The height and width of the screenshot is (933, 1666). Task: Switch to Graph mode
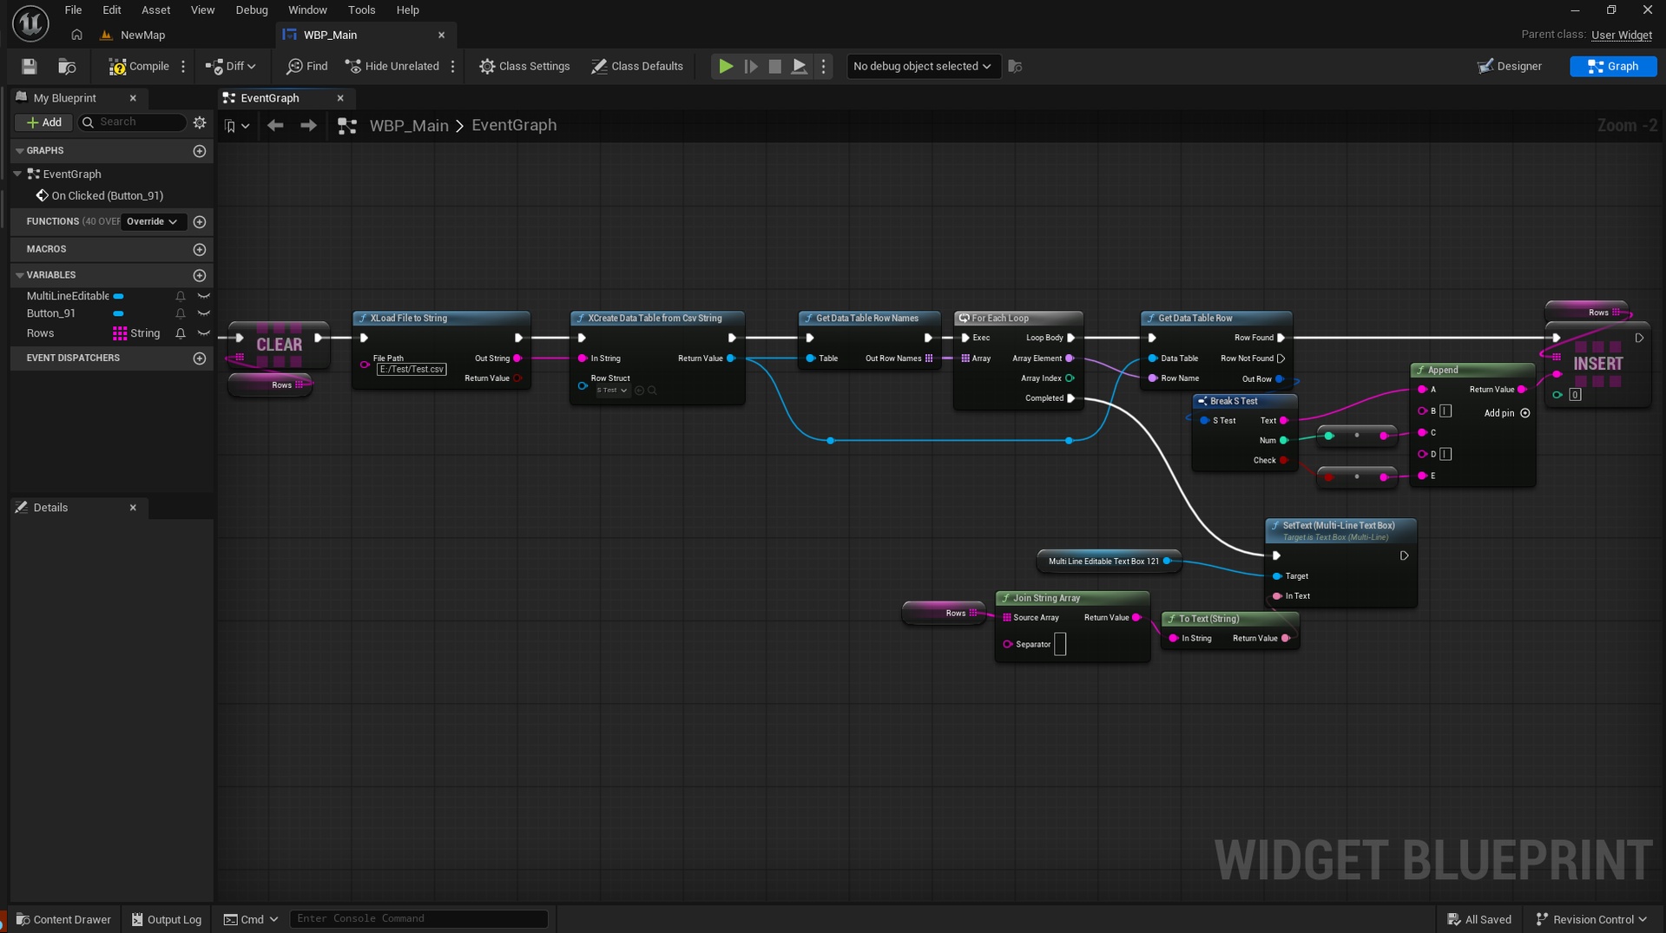(1613, 66)
